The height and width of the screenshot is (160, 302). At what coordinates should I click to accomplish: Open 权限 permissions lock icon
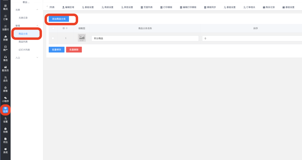pyautogui.click(x=5, y=130)
